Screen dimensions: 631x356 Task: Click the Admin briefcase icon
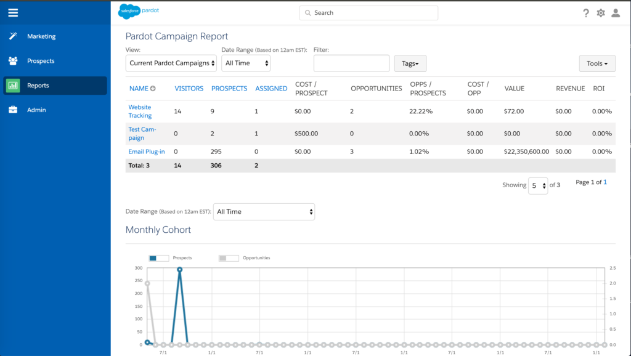13,110
